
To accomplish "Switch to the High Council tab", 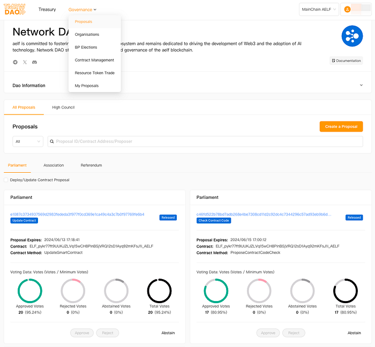I will click(x=63, y=107).
